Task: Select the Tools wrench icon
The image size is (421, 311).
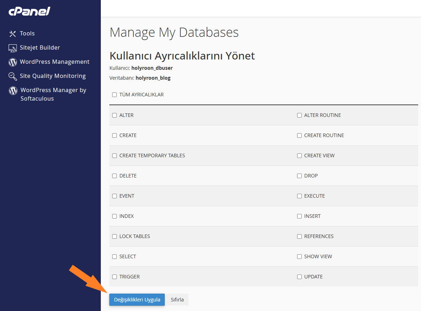Action: pyautogui.click(x=12, y=33)
